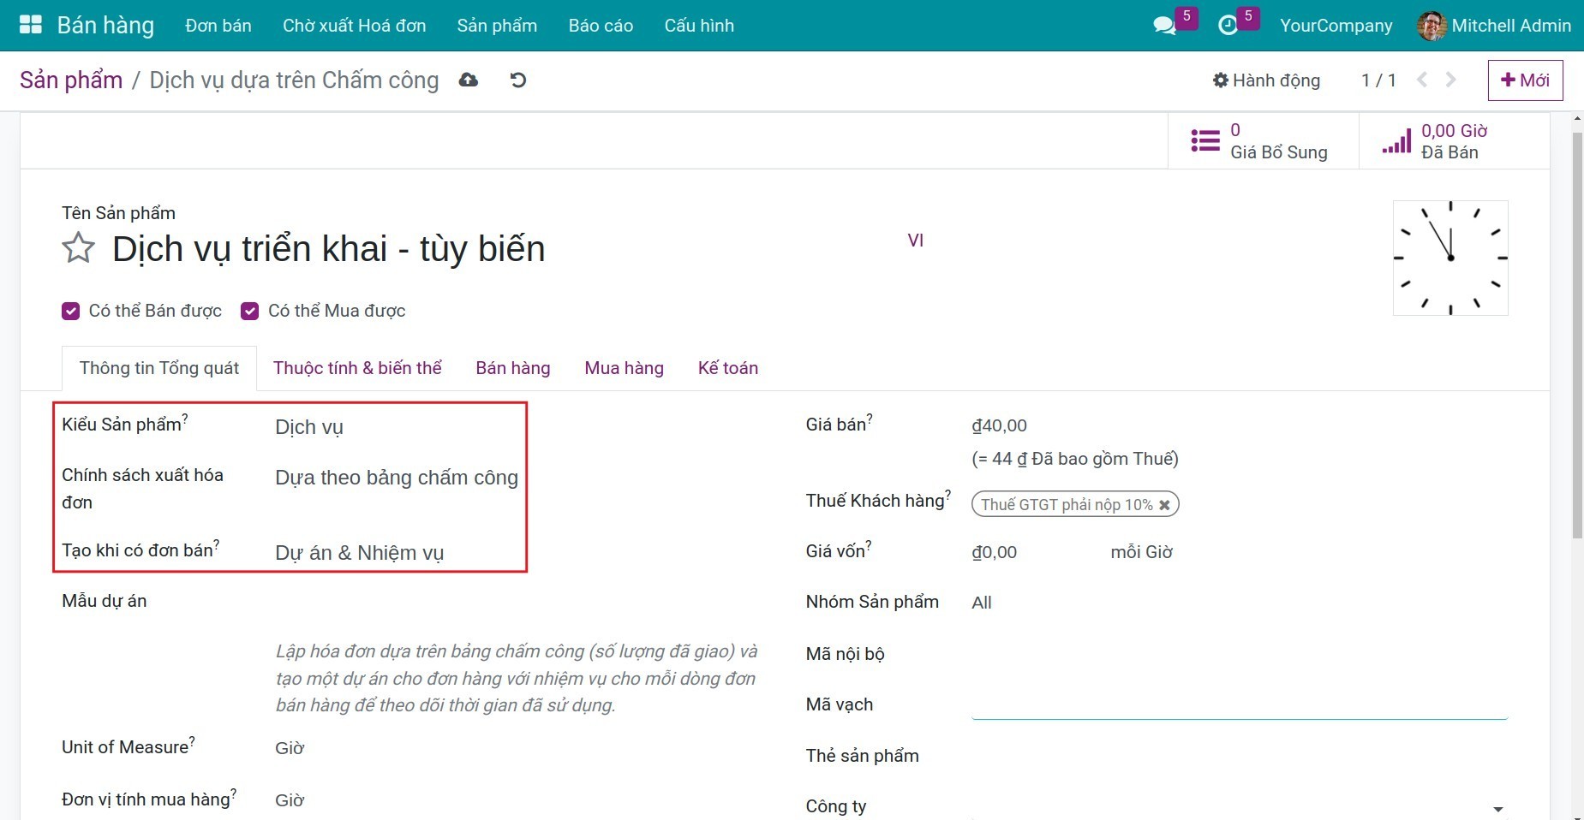Expand the Công ty dropdown arrow
The height and width of the screenshot is (820, 1584).
pos(1497,808)
